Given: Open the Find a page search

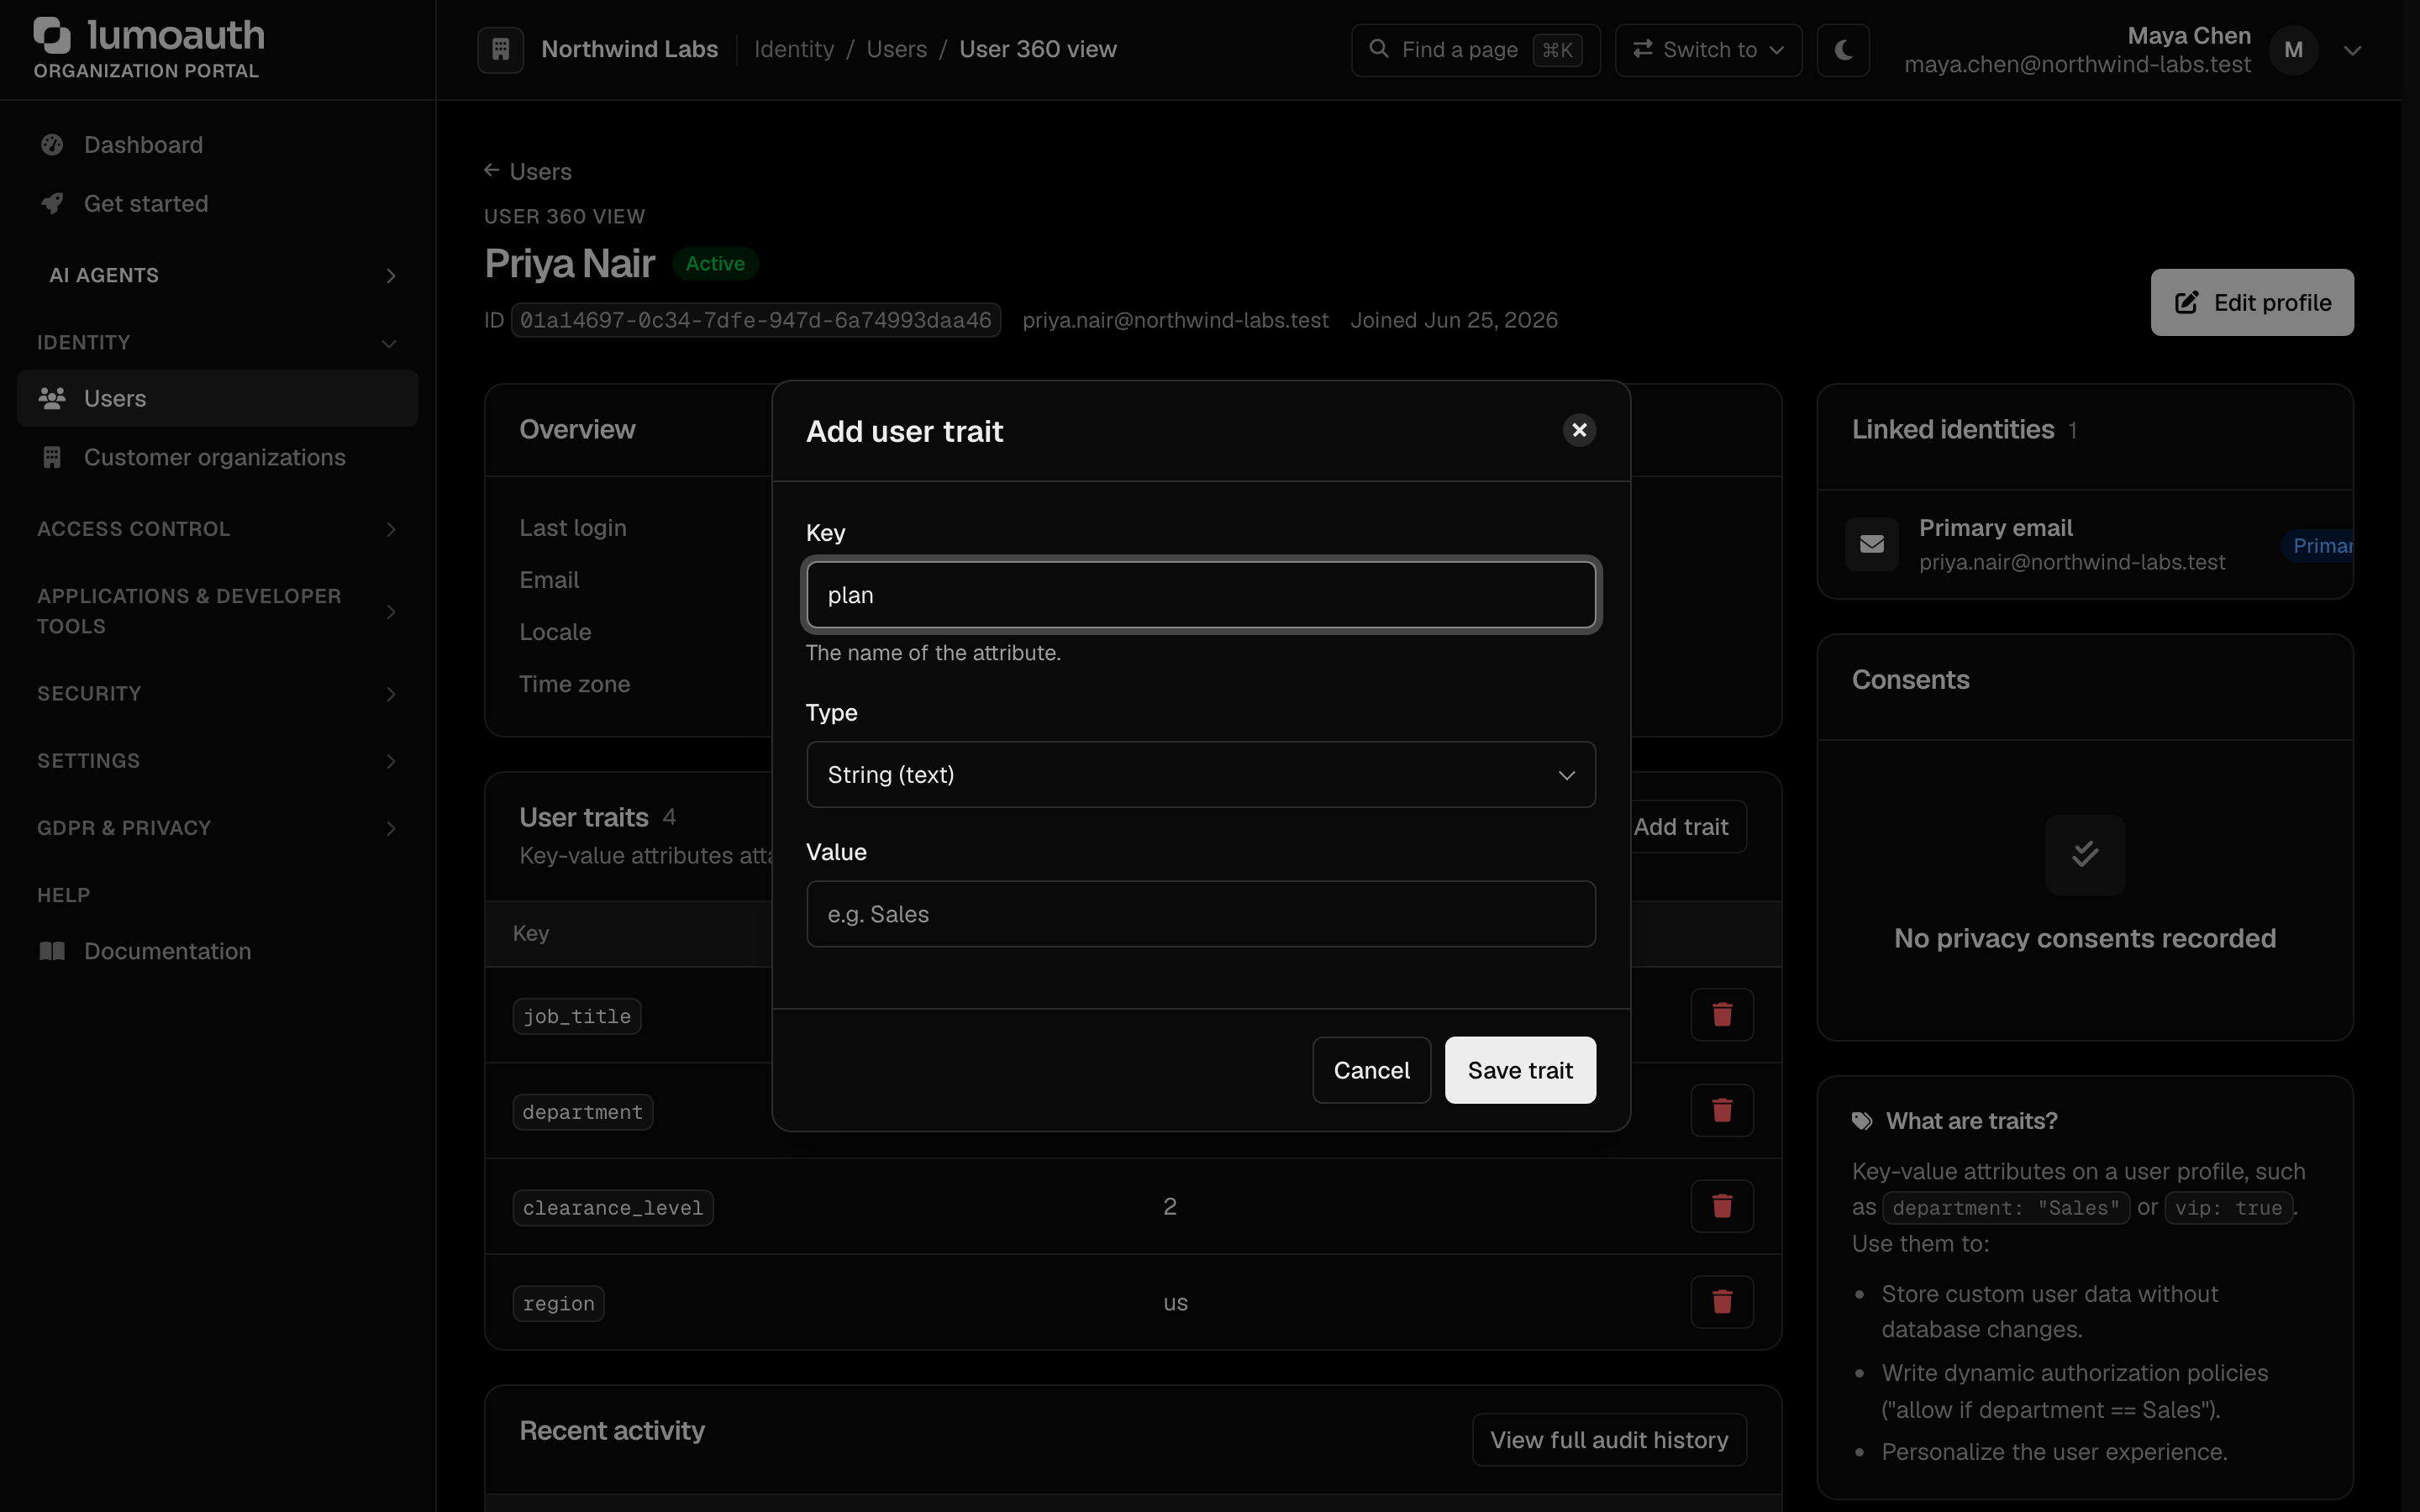Looking at the screenshot, I should pyautogui.click(x=1475, y=49).
